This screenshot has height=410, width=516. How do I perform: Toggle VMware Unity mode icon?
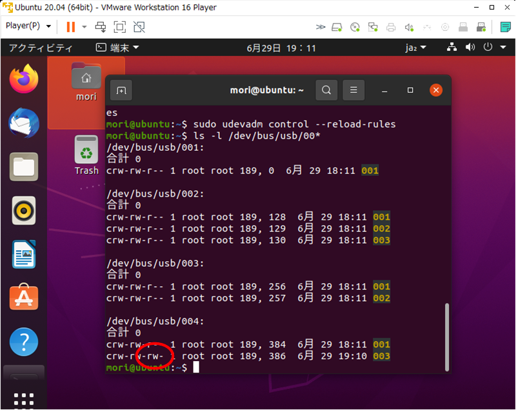point(139,27)
